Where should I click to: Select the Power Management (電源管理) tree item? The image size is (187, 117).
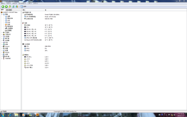pyautogui.click(x=9, y=26)
